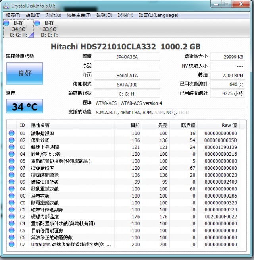Image resolution: width=254 pixels, height=260 pixels.
Task: Click blue status icon for attribute C5
Action: 12,231
